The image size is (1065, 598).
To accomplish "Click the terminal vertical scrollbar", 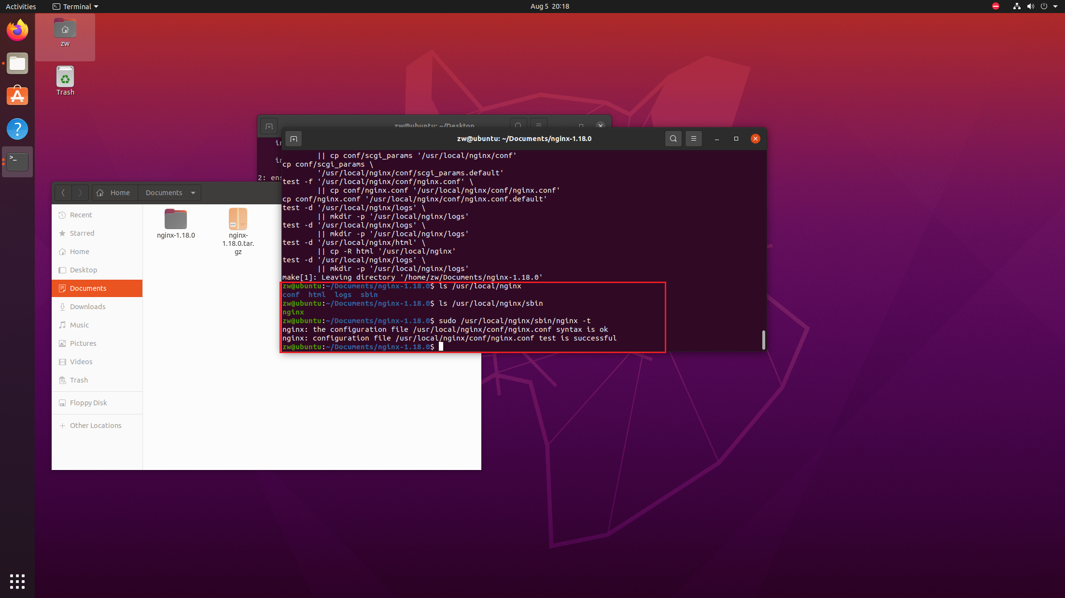I will tap(763, 340).
